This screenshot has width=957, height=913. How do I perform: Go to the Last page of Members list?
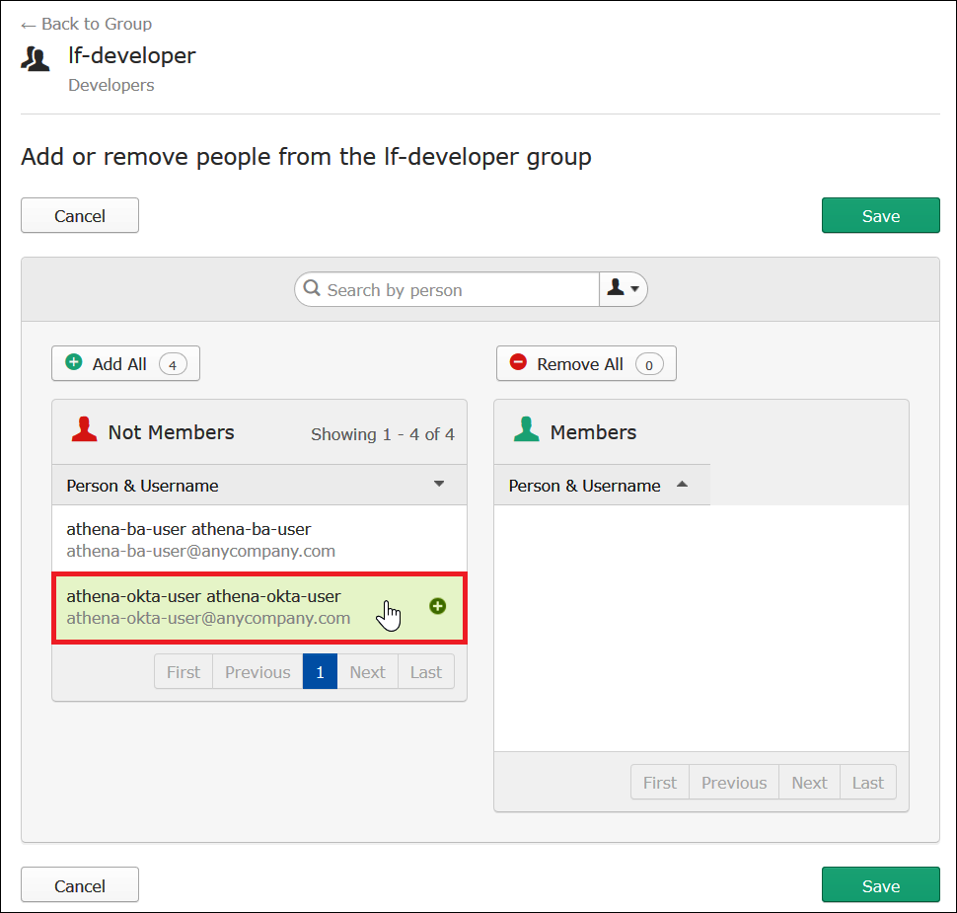(x=867, y=782)
